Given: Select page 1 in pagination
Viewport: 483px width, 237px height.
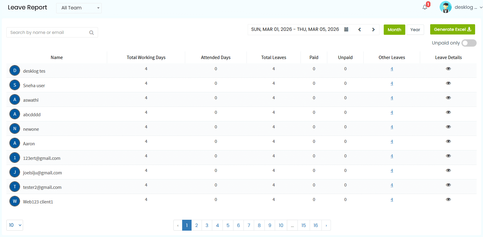Looking at the screenshot, I should pyautogui.click(x=187, y=225).
